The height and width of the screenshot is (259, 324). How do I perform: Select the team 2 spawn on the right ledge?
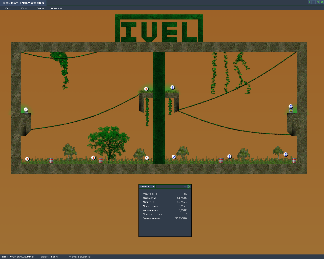click(x=291, y=106)
